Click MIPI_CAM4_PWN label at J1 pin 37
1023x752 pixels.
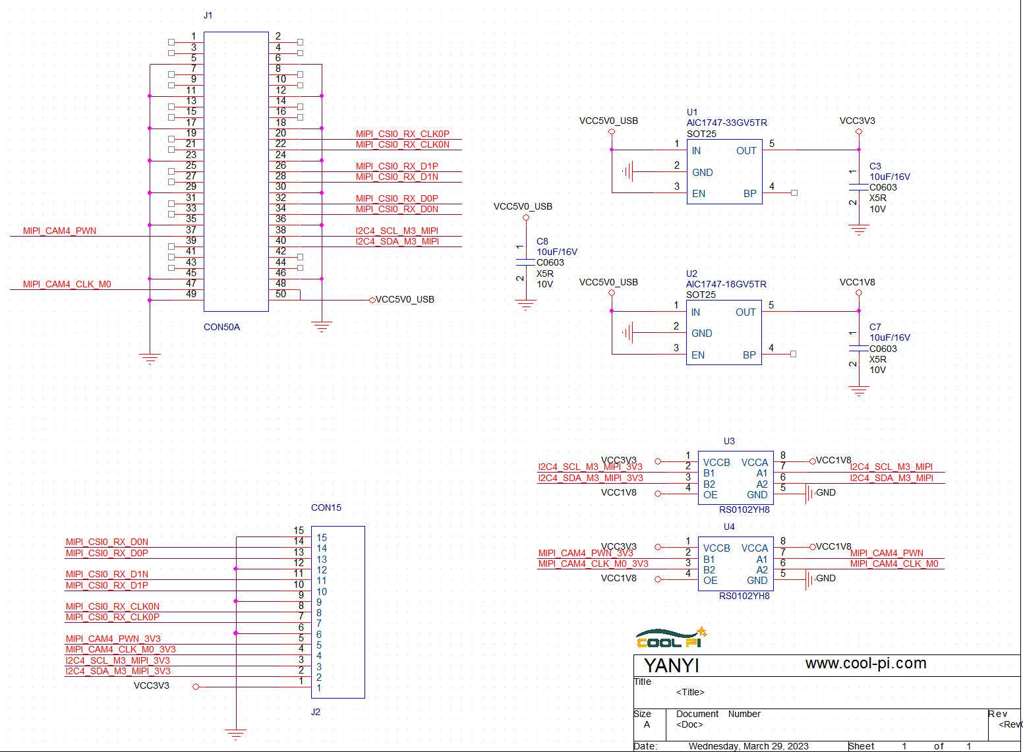click(x=59, y=231)
